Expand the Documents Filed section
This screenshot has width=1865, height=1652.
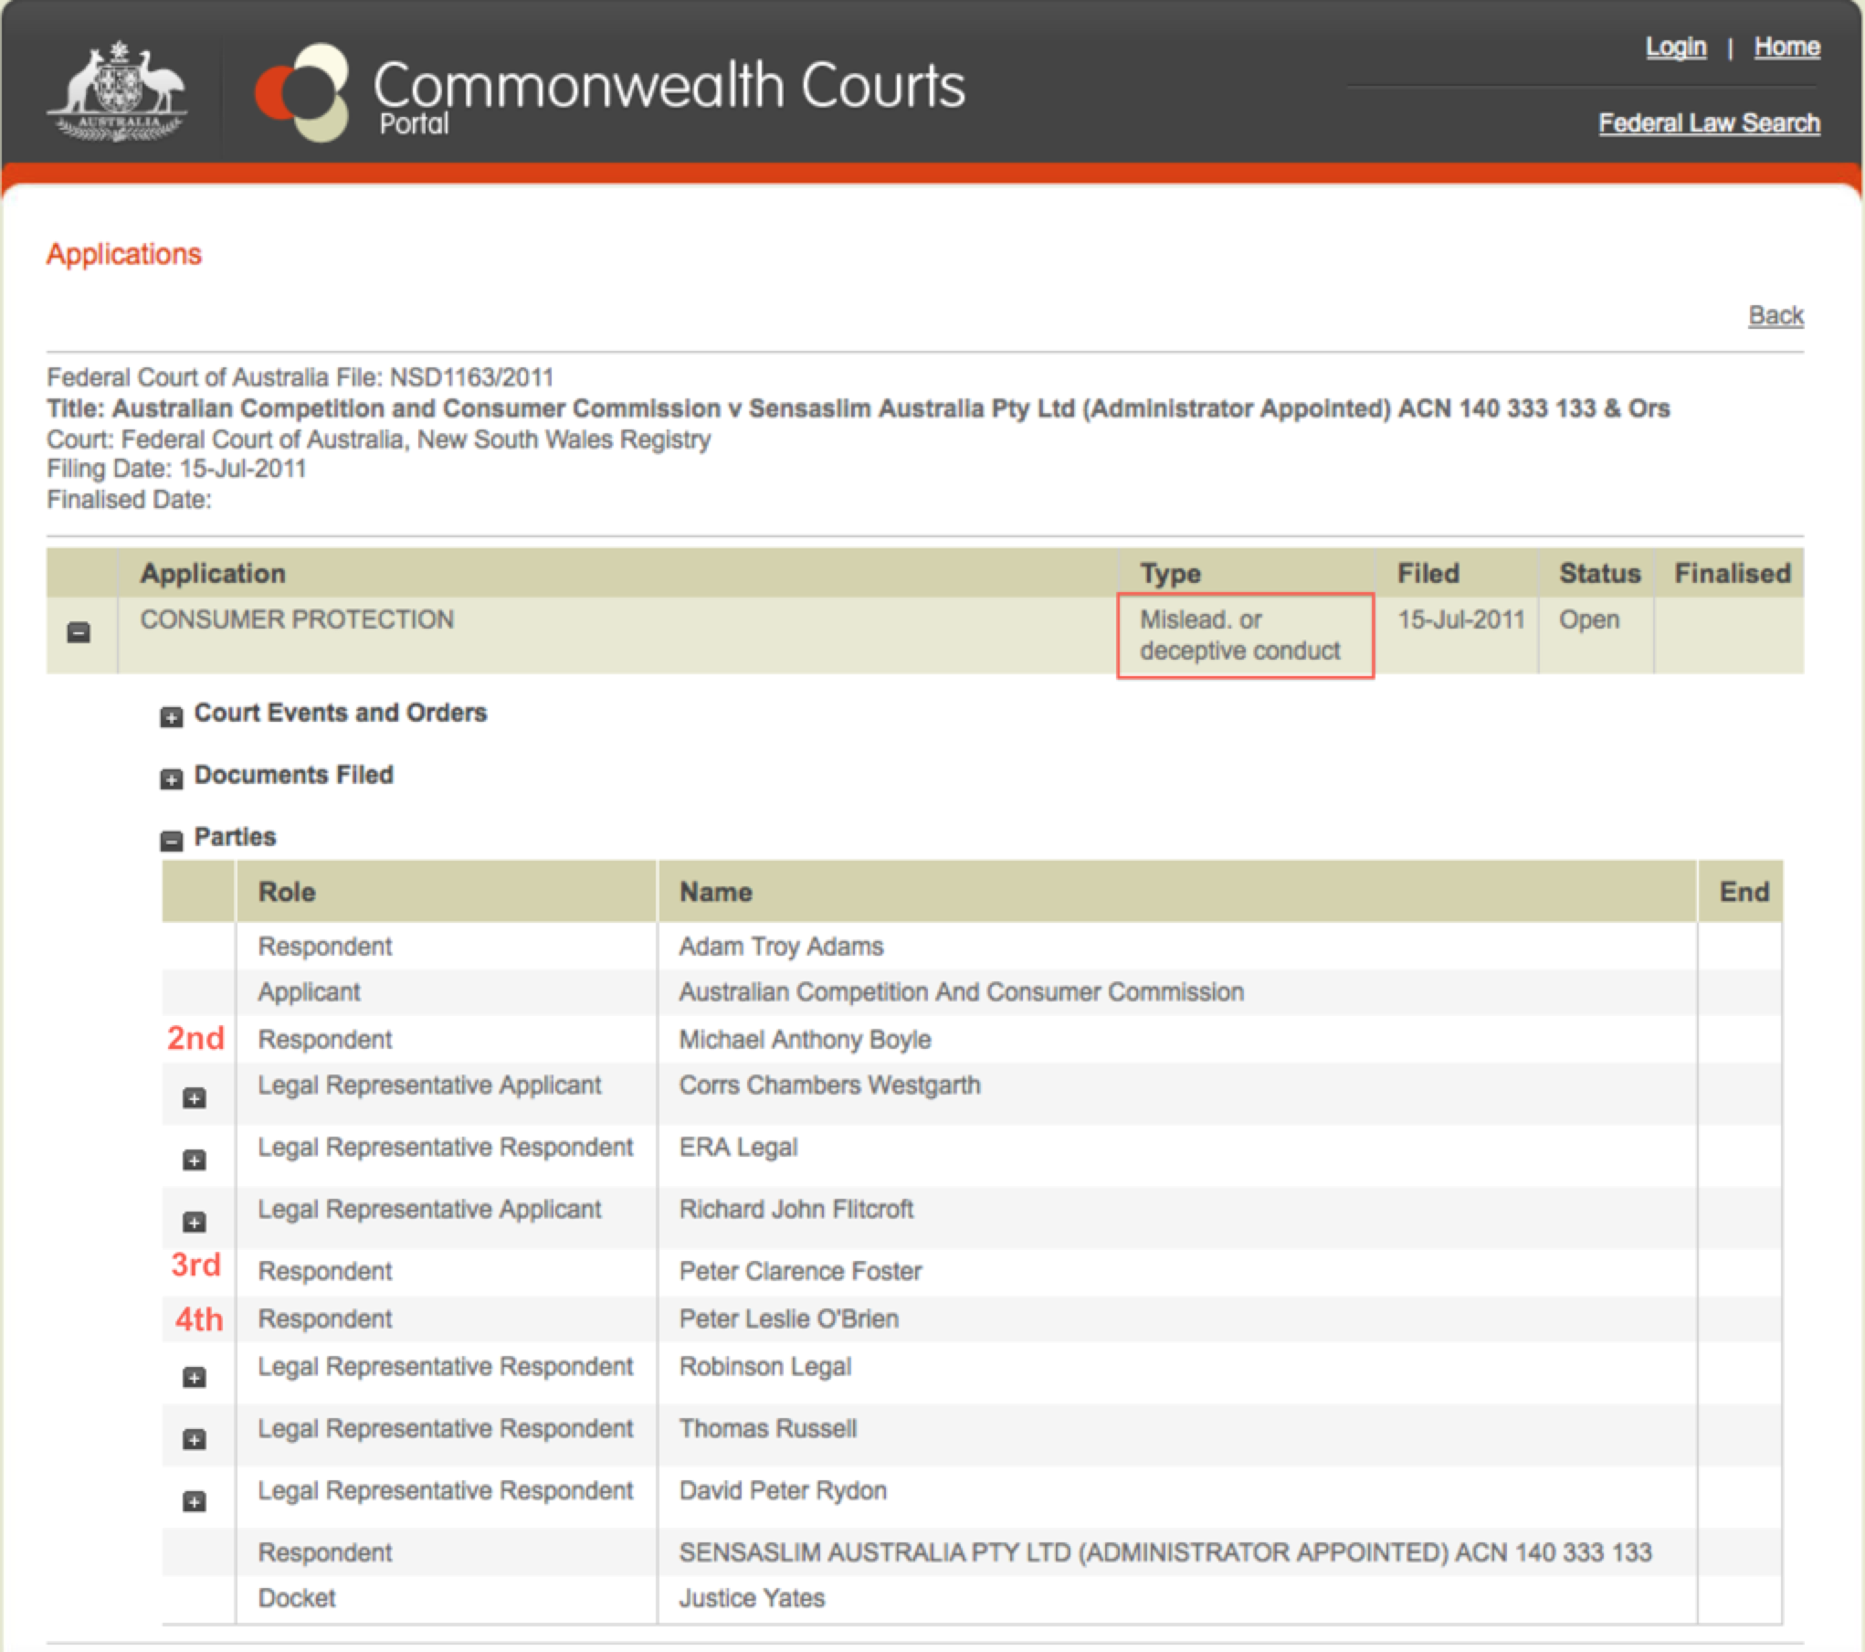point(171,779)
